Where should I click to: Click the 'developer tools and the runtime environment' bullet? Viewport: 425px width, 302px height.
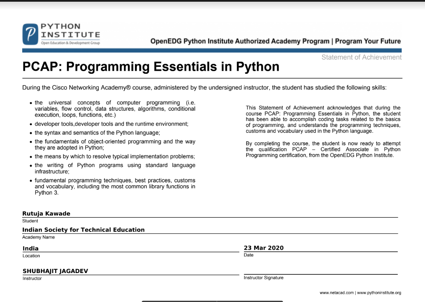(112, 124)
